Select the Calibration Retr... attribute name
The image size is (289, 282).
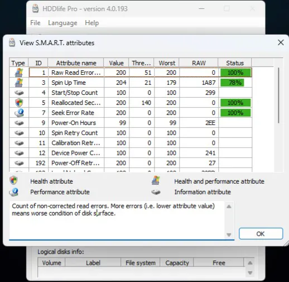[x=76, y=143]
